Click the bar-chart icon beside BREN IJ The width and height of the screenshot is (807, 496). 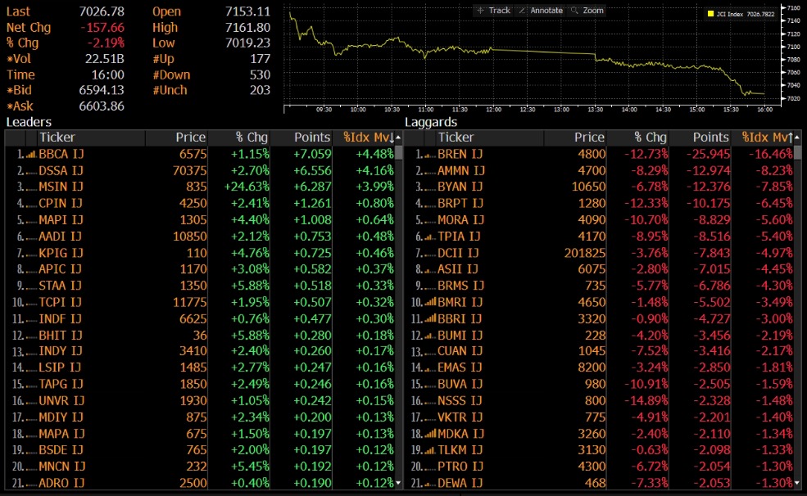[x=430, y=154]
